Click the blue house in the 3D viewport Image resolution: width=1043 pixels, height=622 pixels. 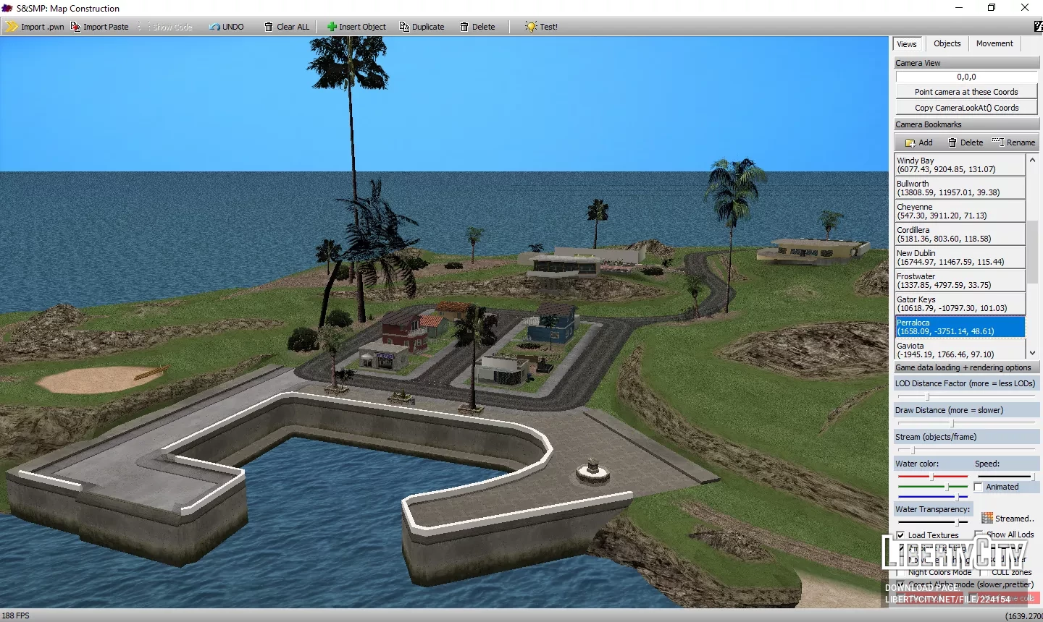pyautogui.click(x=552, y=325)
